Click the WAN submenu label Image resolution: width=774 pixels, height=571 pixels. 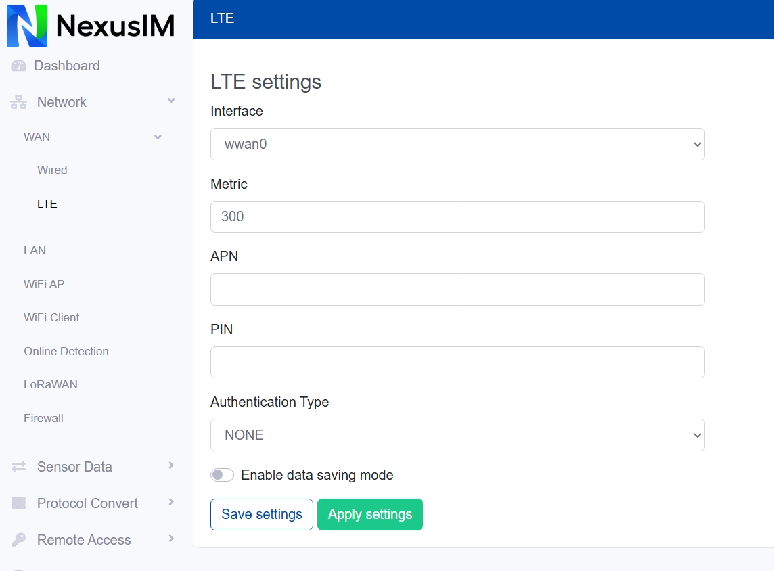click(x=37, y=137)
